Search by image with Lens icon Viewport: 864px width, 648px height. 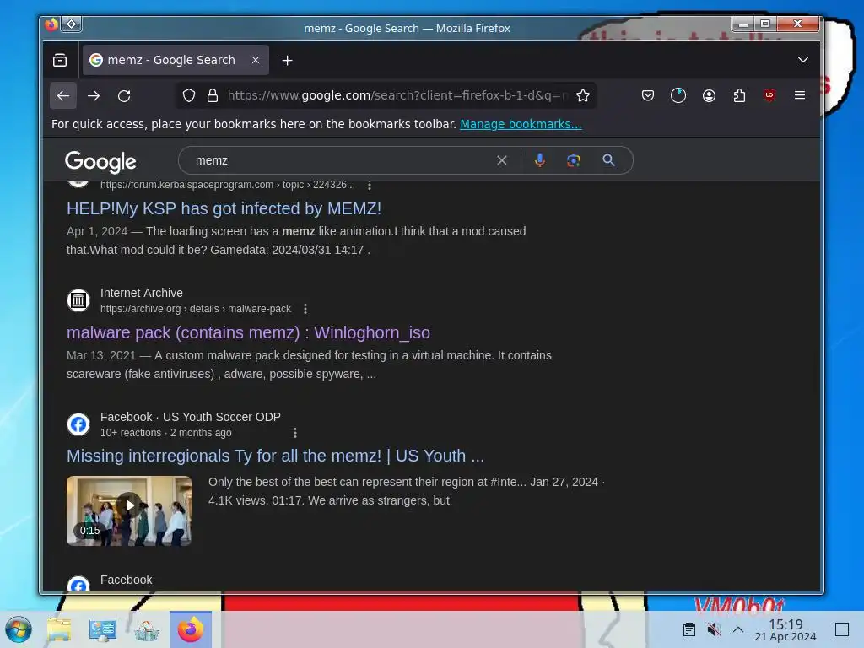point(574,160)
